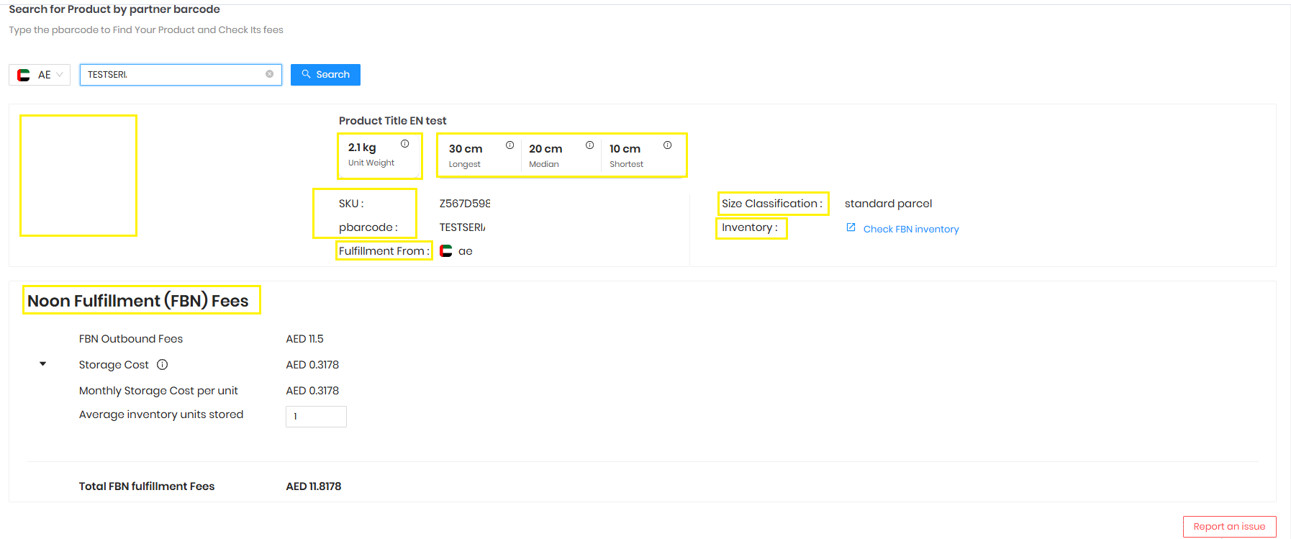Click the Average inventory units stored input

[x=316, y=417]
